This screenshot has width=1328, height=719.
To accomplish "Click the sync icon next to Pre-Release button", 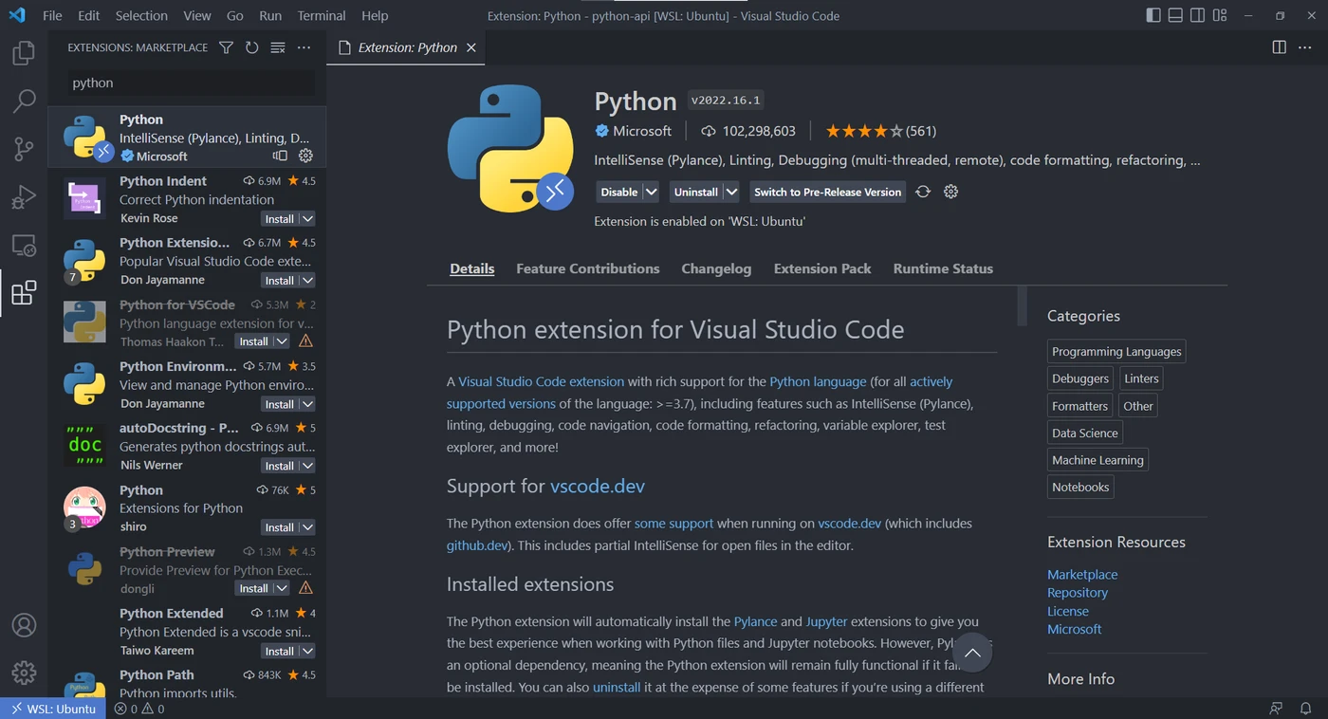I will click(x=923, y=192).
